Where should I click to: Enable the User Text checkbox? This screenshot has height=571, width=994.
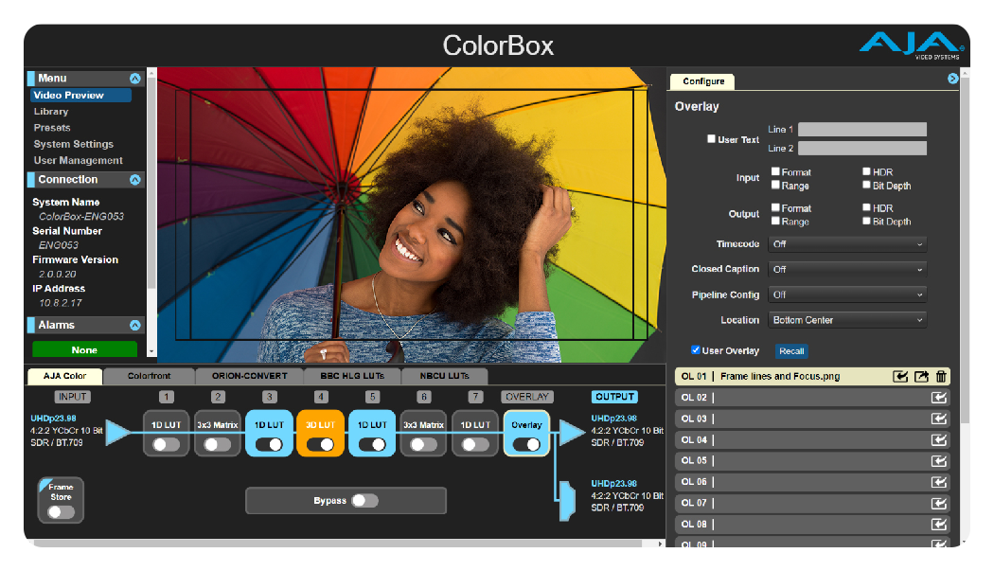point(711,139)
